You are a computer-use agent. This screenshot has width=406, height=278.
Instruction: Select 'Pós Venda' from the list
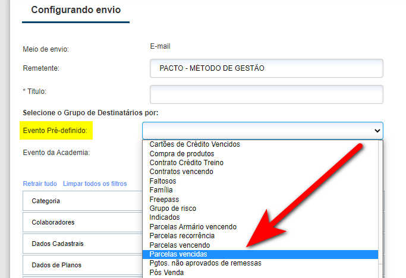[x=166, y=273]
